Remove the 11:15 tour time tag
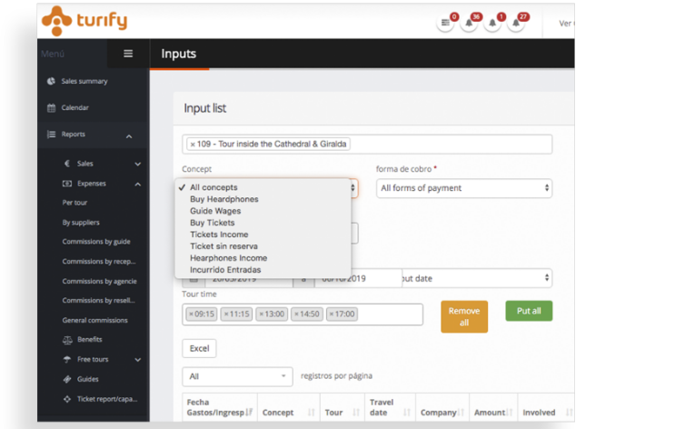Screen dimensions: 675x429 [x=226, y=314]
